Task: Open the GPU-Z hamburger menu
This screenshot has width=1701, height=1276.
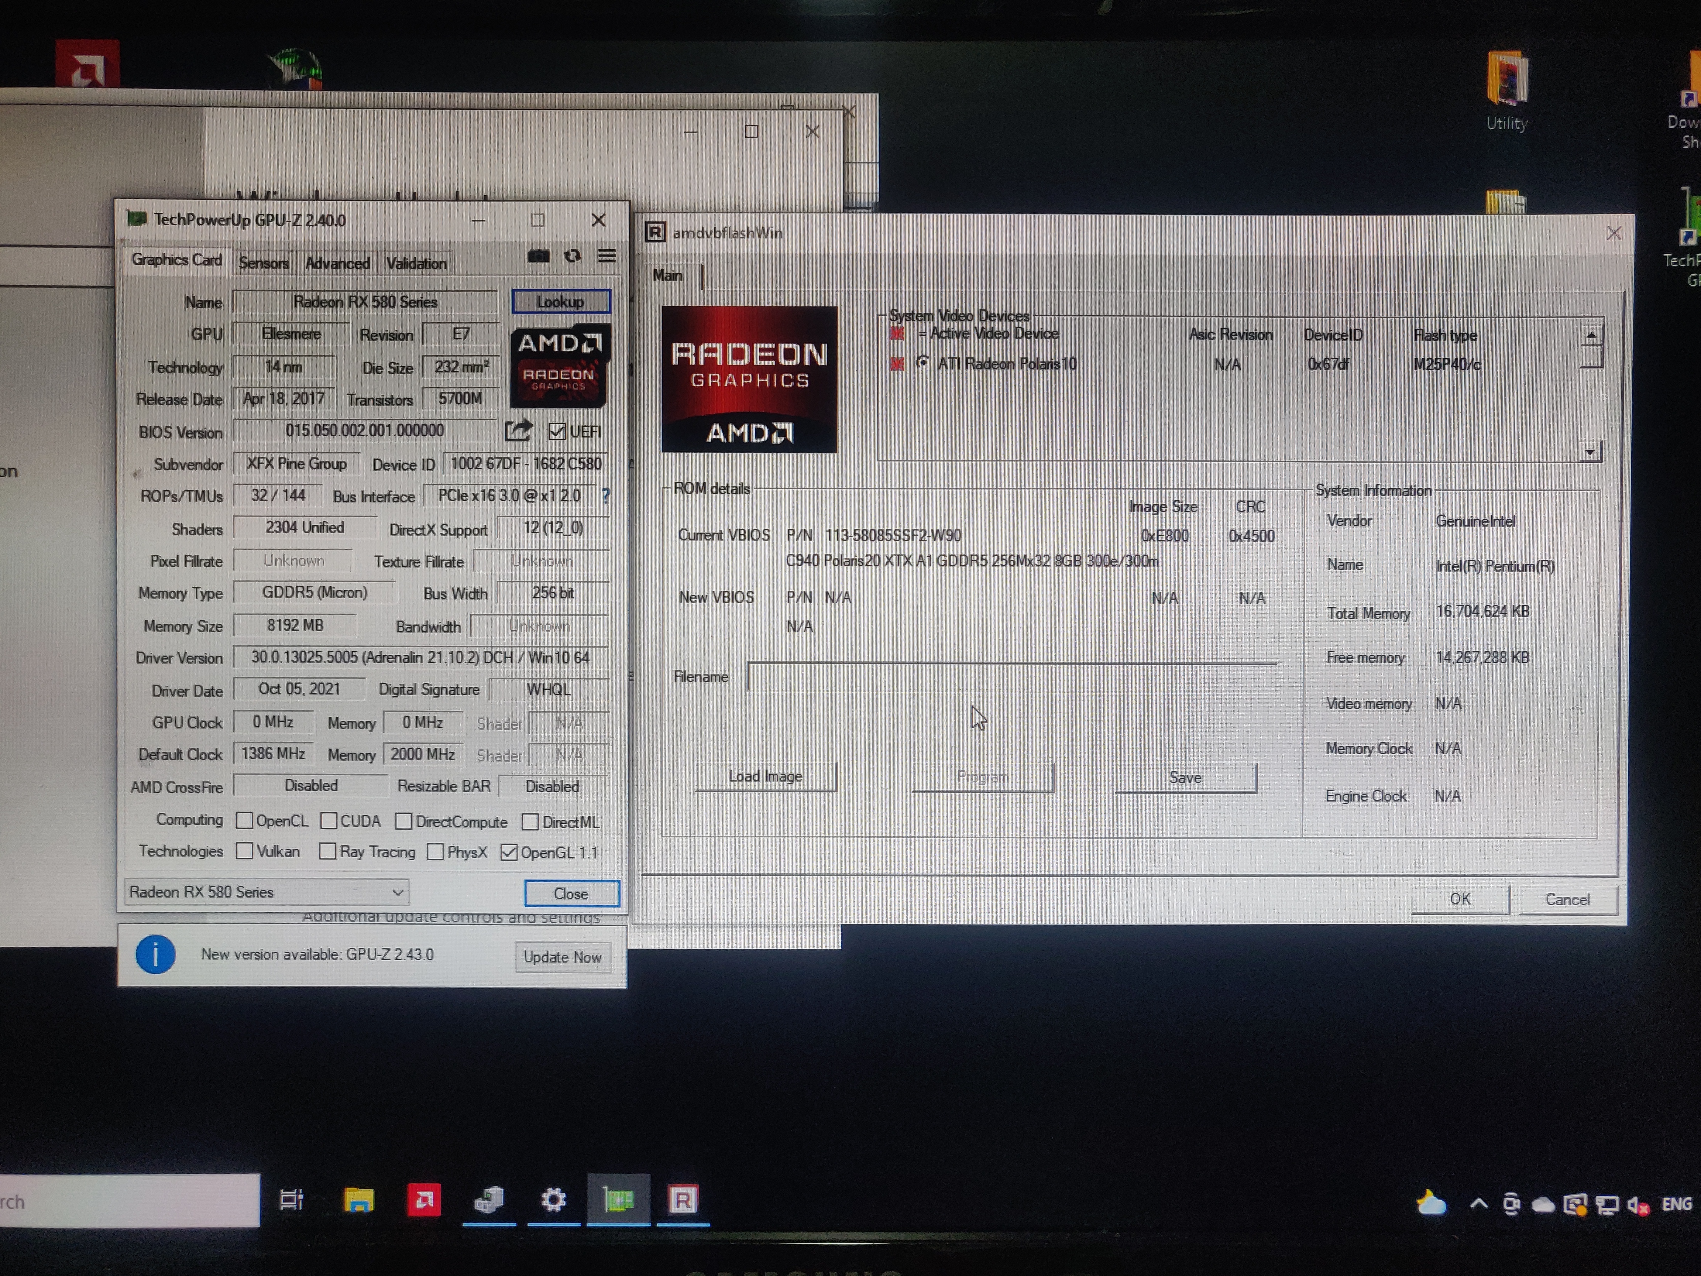Action: tap(607, 256)
